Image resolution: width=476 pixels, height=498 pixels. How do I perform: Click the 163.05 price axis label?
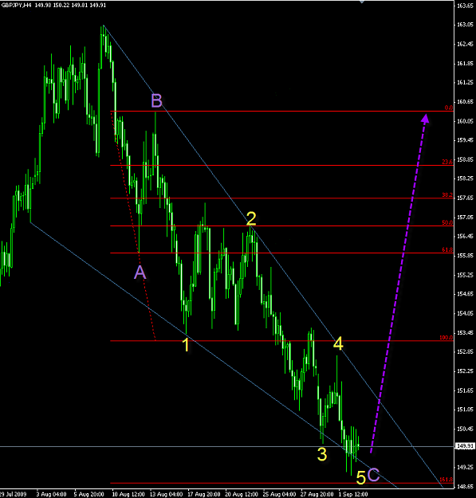pyautogui.click(x=465, y=25)
